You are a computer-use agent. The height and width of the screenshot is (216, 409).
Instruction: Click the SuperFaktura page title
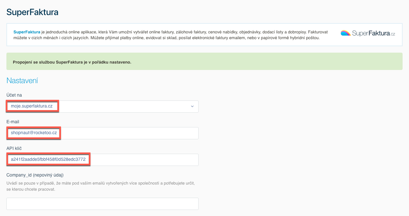click(x=32, y=13)
